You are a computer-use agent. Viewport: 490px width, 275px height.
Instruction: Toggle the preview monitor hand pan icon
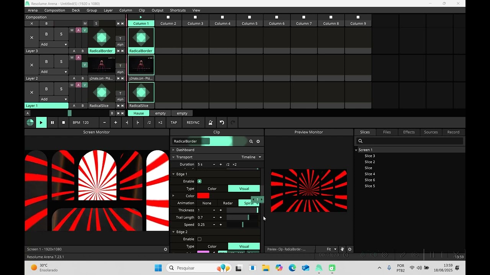pyautogui.click(x=342, y=249)
